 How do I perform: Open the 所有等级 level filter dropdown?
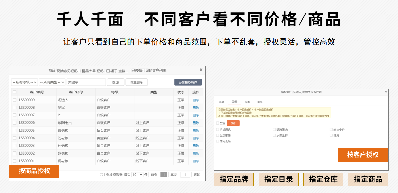pyautogui.click(x=24, y=82)
